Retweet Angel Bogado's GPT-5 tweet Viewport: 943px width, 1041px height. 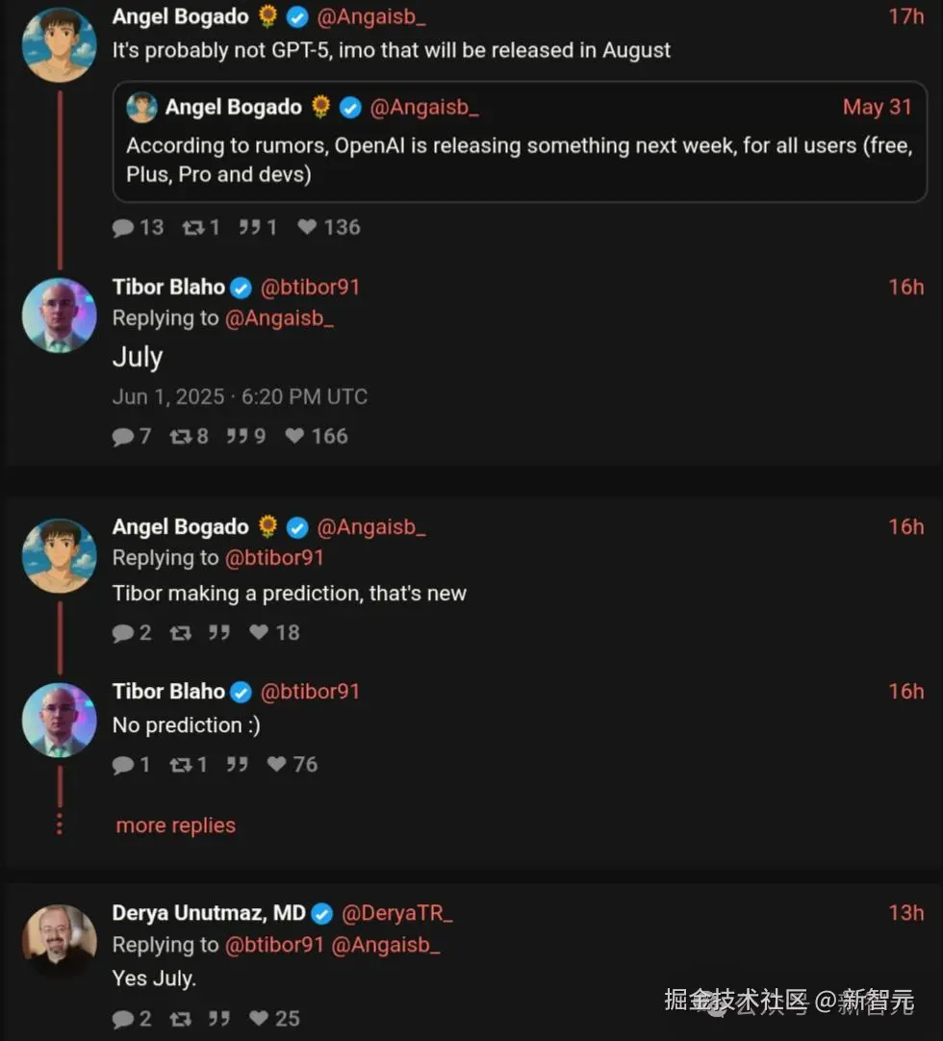(x=195, y=228)
